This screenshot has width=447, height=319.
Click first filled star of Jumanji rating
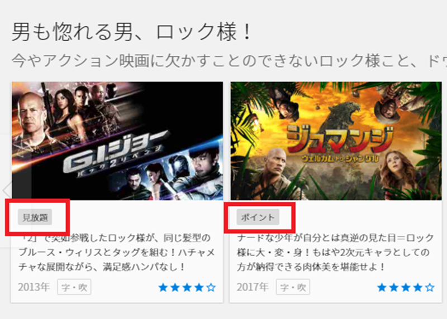tap(382, 288)
